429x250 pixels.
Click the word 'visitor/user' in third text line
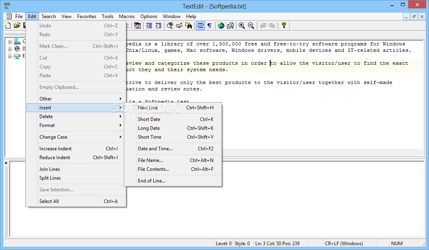[331, 63]
